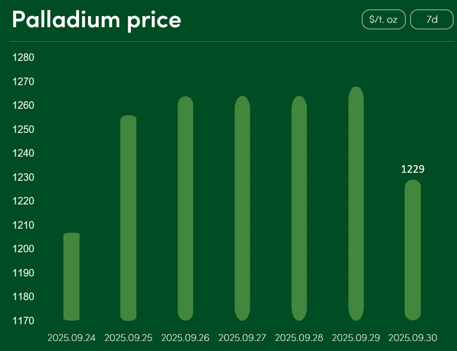Screen dimensions: 457x351
Task: Open the $/t. oz unit selector
Action: (x=384, y=20)
